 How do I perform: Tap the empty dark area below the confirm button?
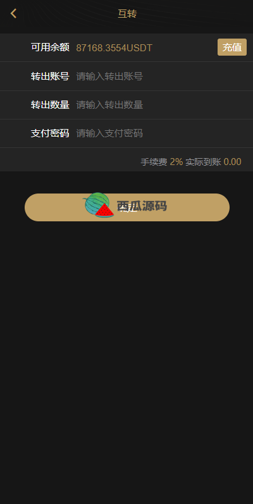pos(126,353)
